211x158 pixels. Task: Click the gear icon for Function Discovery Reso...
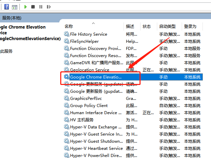click(x=66, y=55)
